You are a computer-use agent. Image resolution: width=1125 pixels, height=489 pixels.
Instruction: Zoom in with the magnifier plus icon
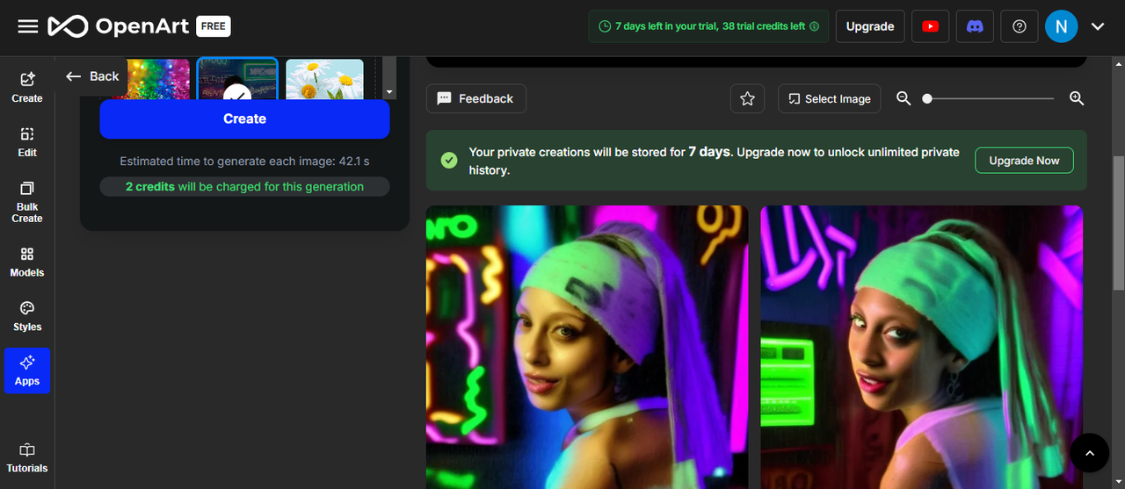(x=1077, y=98)
